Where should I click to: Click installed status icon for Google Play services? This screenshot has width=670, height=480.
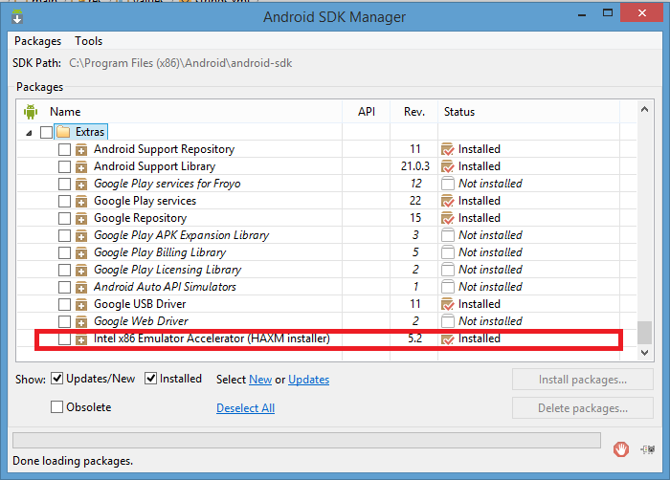[x=447, y=201]
